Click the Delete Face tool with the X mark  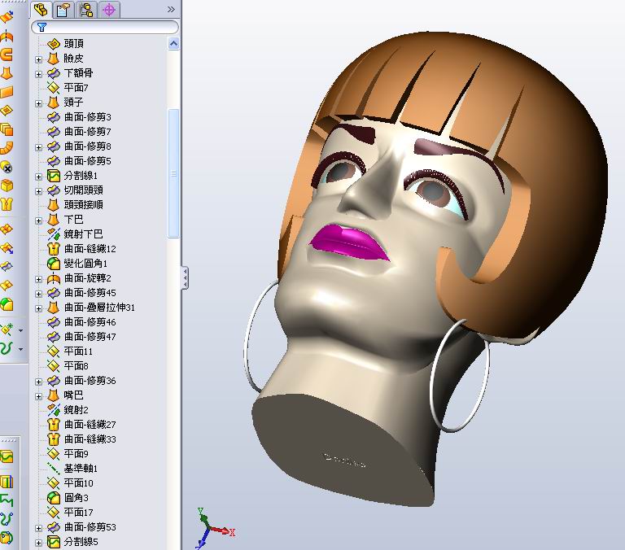click(x=7, y=167)
